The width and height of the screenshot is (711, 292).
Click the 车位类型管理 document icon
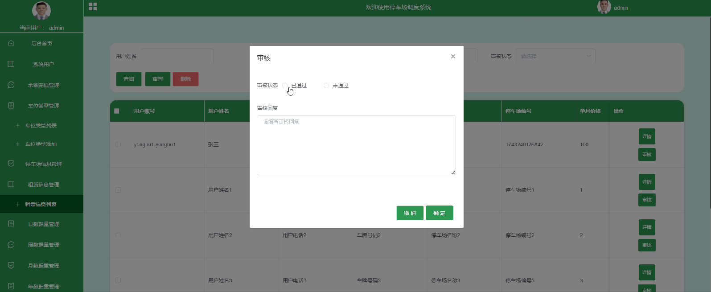pyautogui.click(x=11, y=106)
